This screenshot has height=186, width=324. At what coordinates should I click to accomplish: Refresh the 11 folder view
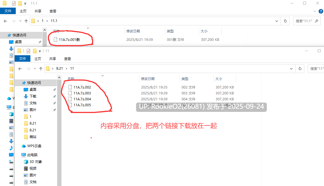(x=300, y=69)
